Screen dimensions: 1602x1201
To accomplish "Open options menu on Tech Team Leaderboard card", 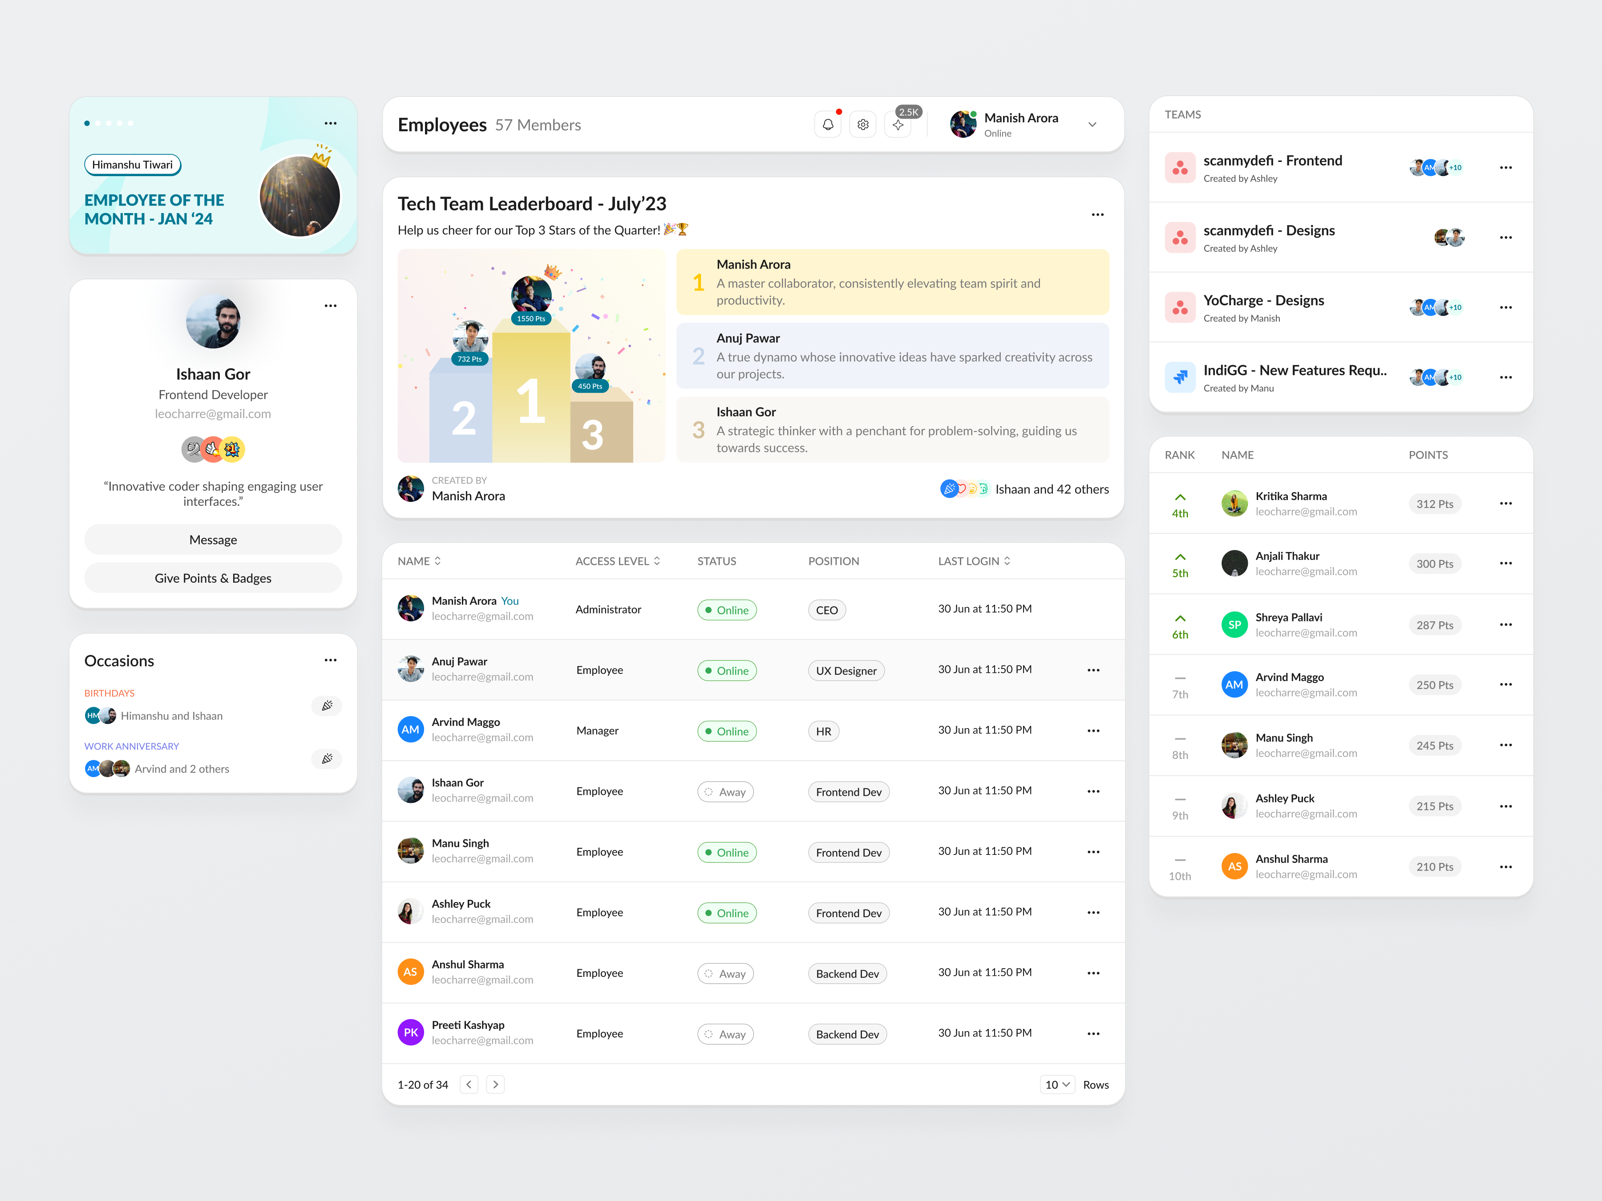I will 1097,214.
